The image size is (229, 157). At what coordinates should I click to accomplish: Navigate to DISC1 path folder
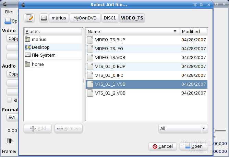point(110,18)
